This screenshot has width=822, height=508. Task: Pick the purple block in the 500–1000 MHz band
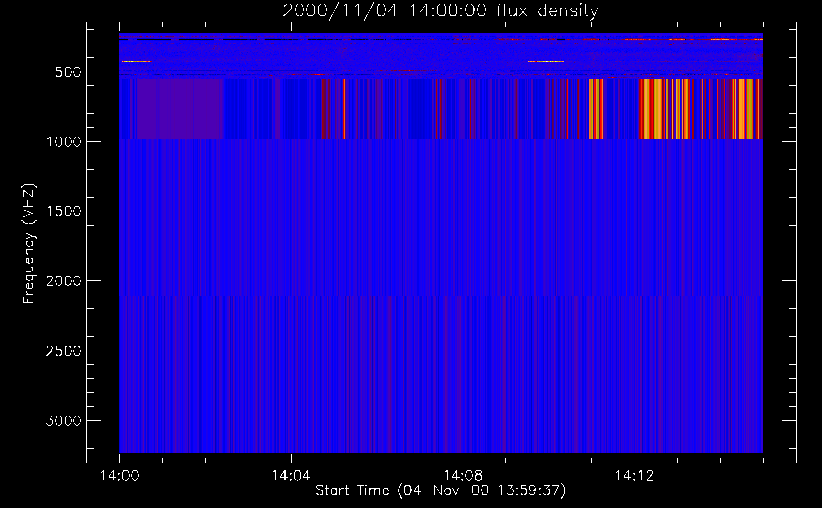[180, 109]
